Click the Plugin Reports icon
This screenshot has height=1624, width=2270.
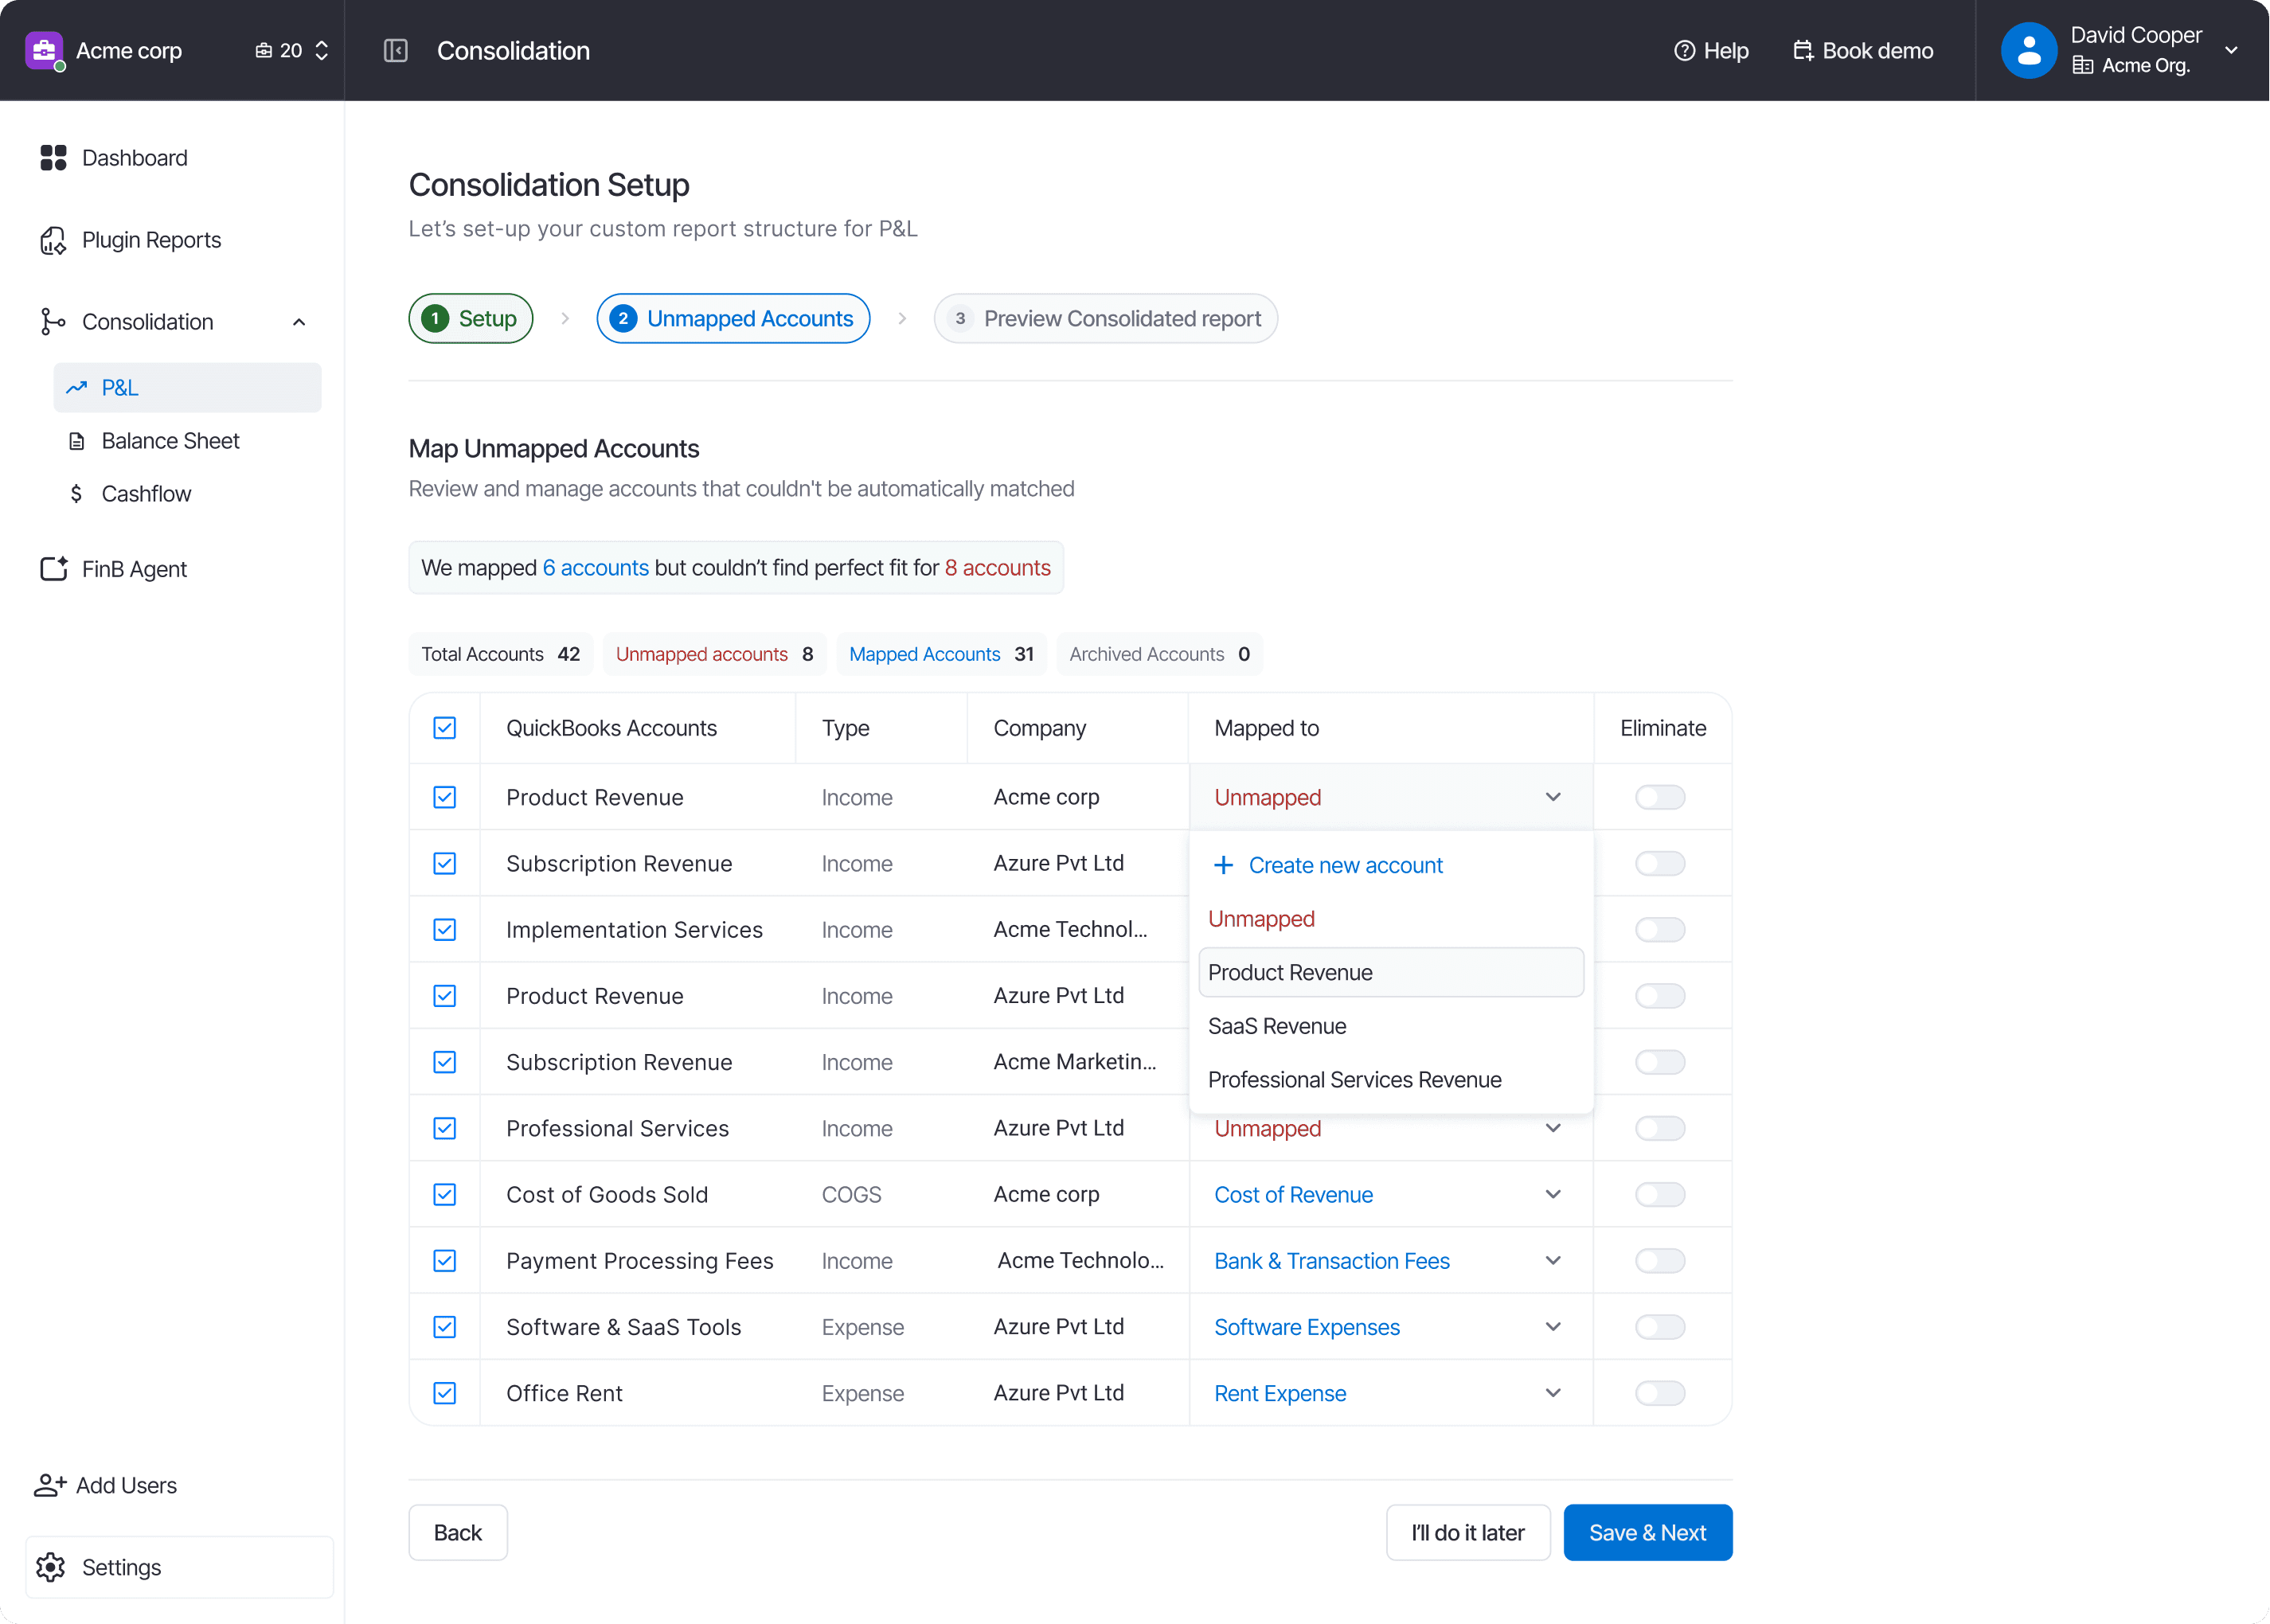tap(53, 240)
